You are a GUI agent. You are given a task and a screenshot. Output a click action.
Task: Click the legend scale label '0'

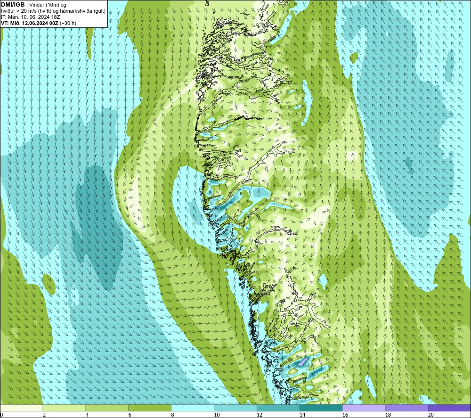tap(1, 415)
